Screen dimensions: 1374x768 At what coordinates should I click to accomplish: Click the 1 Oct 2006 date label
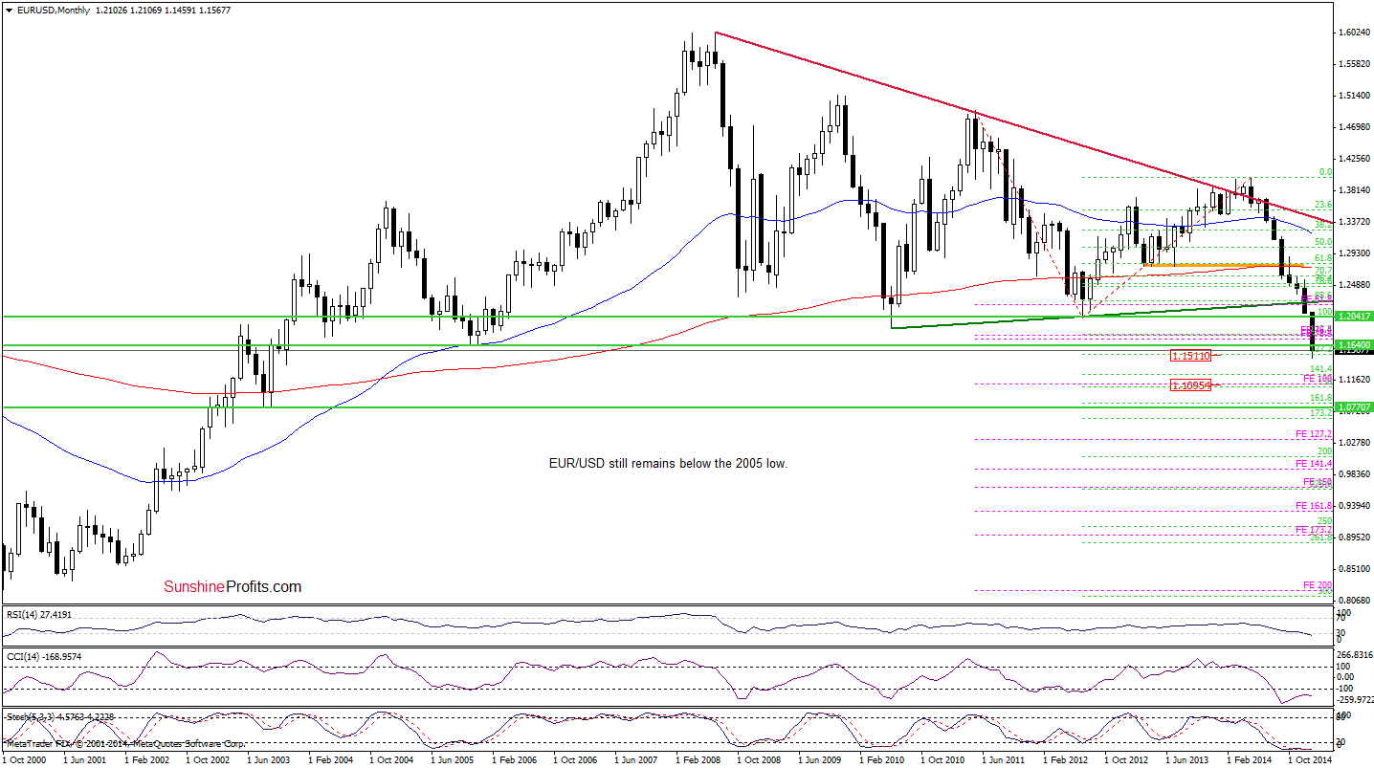(x=575, y=758)
